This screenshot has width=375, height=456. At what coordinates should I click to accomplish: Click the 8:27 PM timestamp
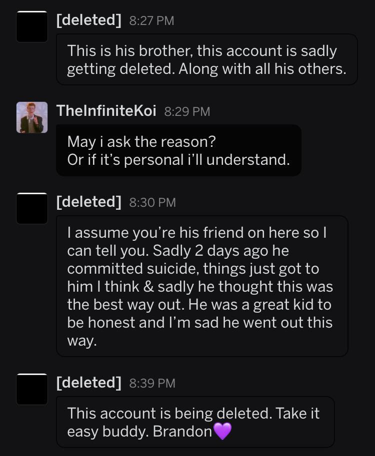pyautogui.click(x=151, y=21)
